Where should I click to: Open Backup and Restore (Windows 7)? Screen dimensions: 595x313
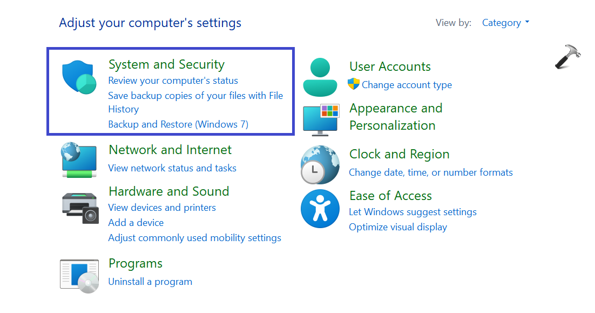(178, 124)
